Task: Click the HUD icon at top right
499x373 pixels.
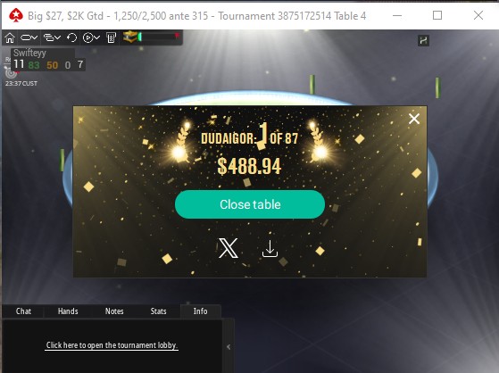Action: click(x=423, y=40)
